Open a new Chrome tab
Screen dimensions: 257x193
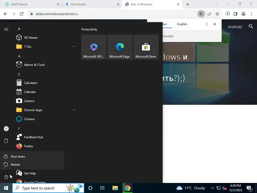click(188, 5)
